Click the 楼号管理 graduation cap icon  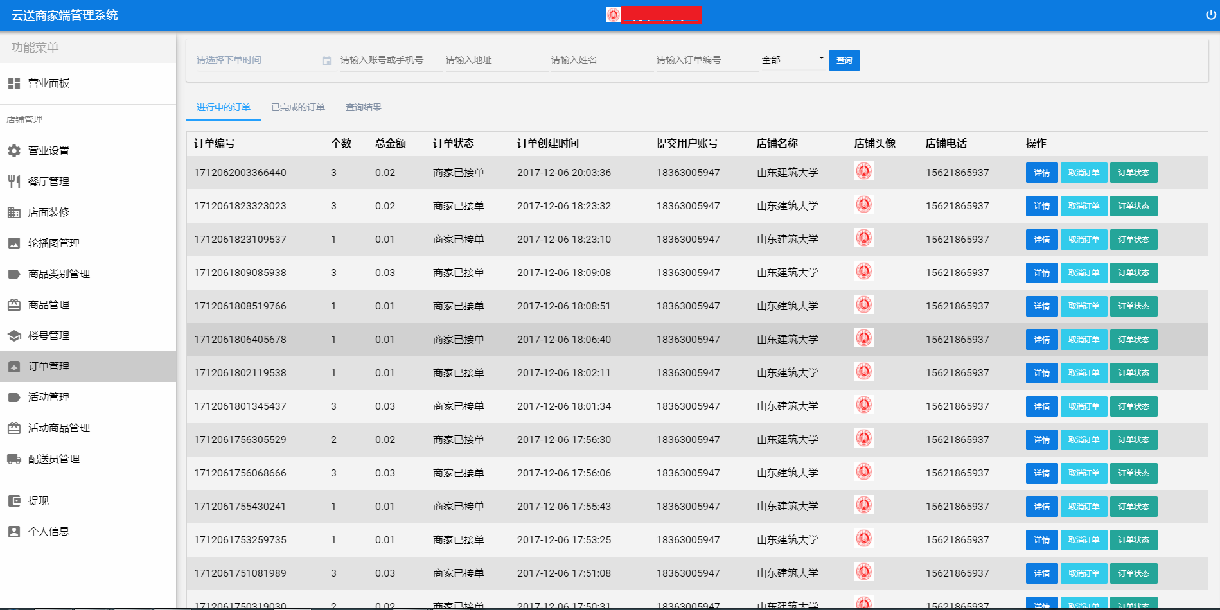[x=14, y=336]
